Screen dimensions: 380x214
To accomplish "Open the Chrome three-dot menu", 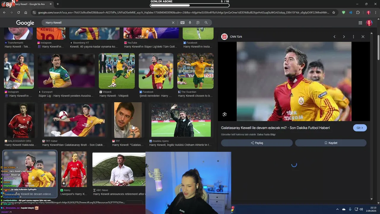I will [376, 12].
